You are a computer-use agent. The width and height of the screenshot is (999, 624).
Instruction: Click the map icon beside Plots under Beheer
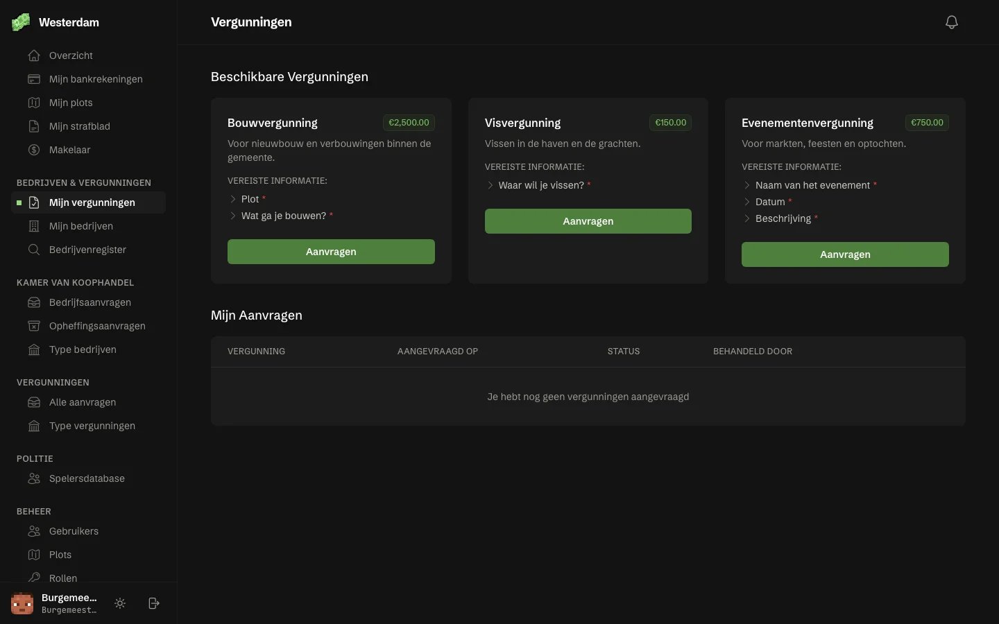pos(34,555)
